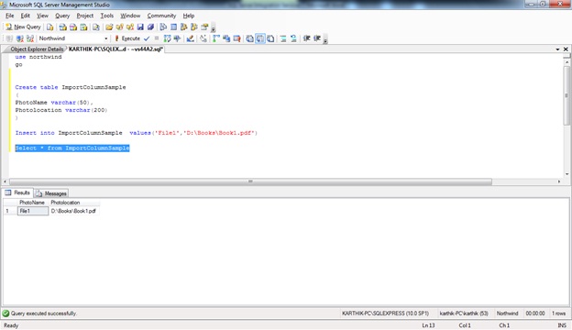The image size is (572, 330).
Task: Click the Insert into ImportColumnSample statement
Action: tap(136, 133)
